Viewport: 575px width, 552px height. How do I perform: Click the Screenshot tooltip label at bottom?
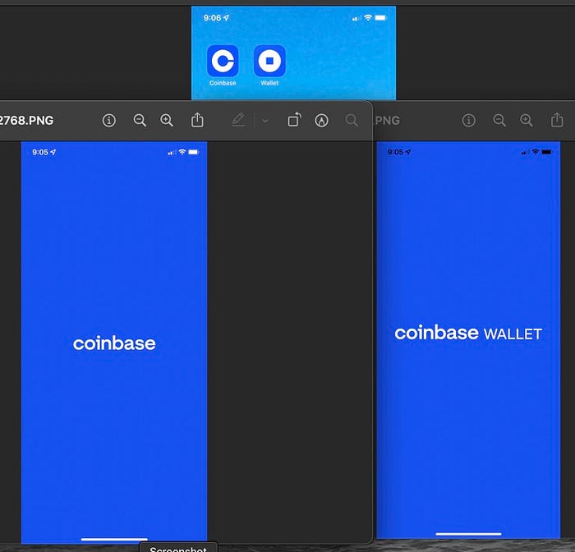[x=178, y=549]
